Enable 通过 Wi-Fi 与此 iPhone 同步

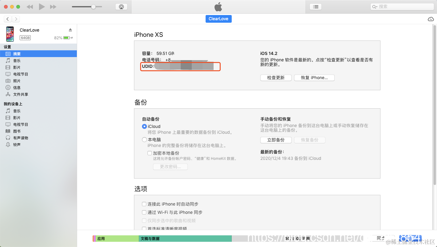[144, 212]
